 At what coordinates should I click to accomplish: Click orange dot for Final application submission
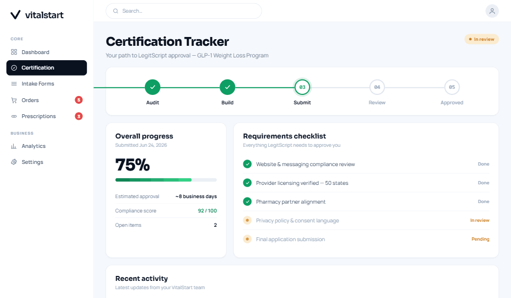coord(247,239)
